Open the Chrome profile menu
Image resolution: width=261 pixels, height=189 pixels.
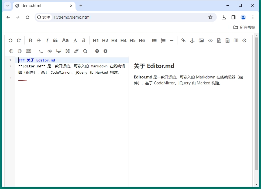tap(243, 17)
